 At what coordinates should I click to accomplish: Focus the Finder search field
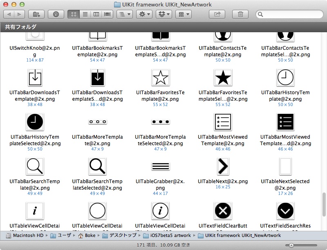click(289, 14)
